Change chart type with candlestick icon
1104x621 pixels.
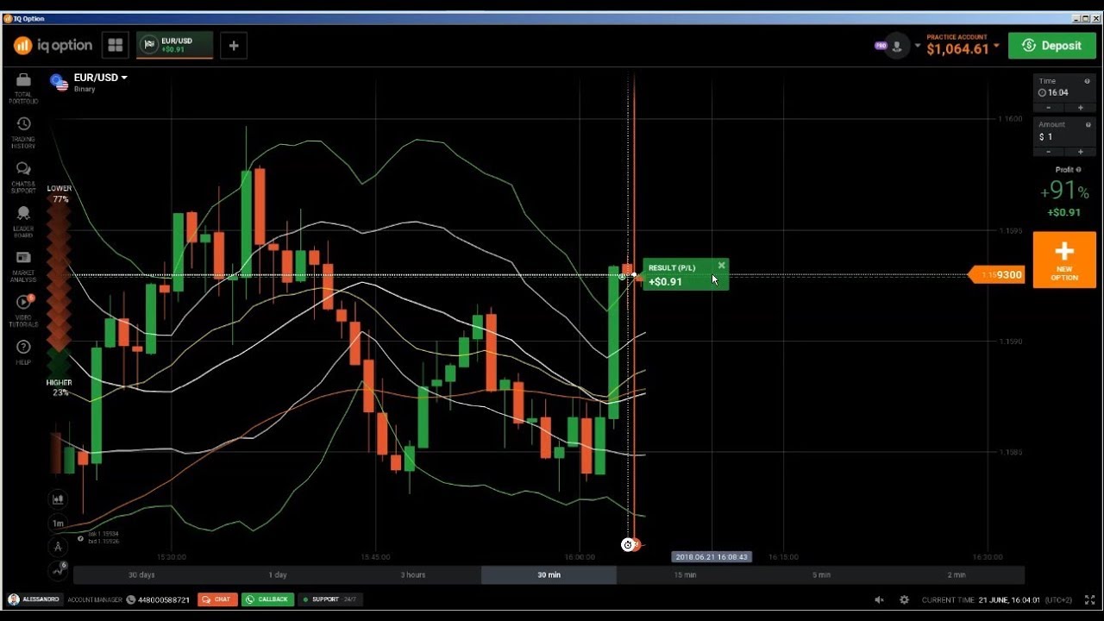(x=58, y=499)
